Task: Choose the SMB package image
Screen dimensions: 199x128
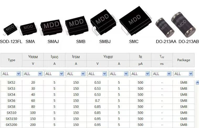Action: 77,25
